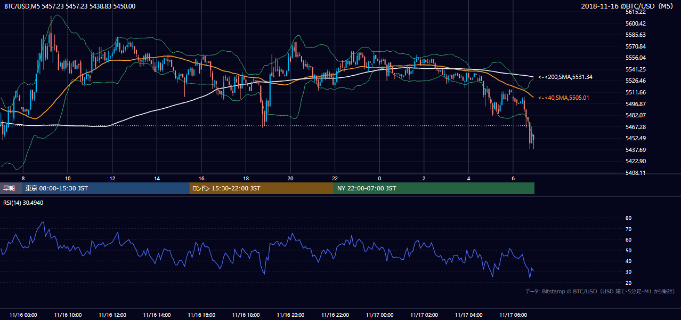Image resolution: width=681 pixels, height=320 pixels.
Task: Click the bottom date label 11/16 14:00
Action: click(x=157, y=315)
